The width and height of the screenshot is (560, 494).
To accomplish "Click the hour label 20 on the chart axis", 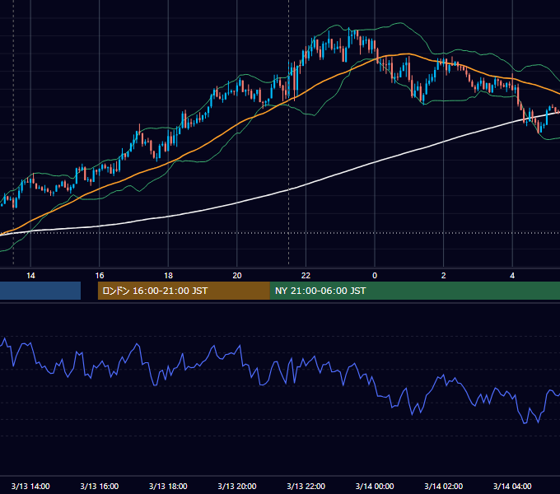I will click(x=237, y=276).
